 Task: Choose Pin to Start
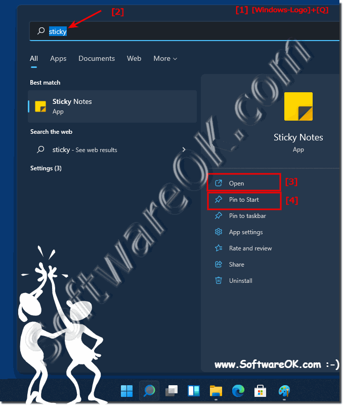pyautogui.click(x=244, y=200)
